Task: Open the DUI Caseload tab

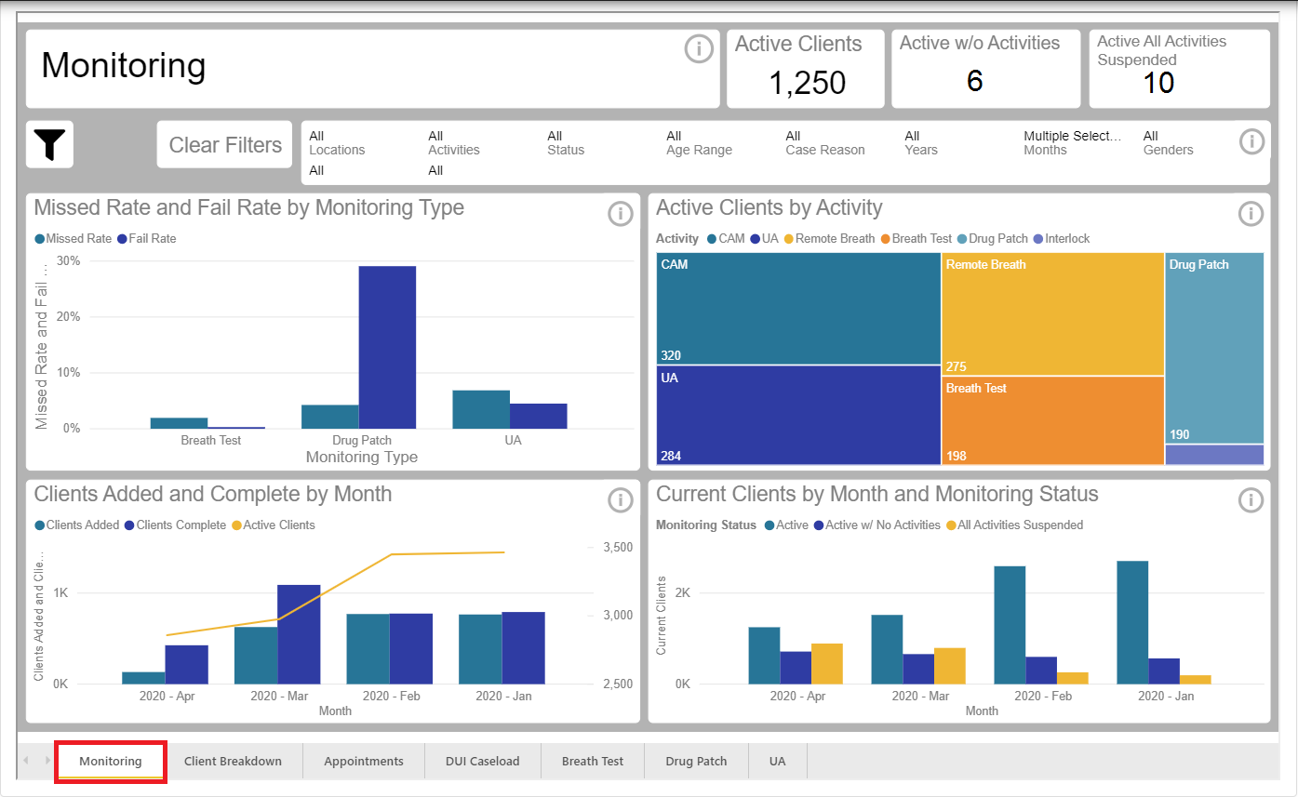Action: [x=482, y=761]
